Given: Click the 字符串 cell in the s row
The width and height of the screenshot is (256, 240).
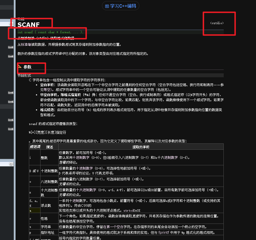Looking at the screenshot, I should [x=49, y=227].
